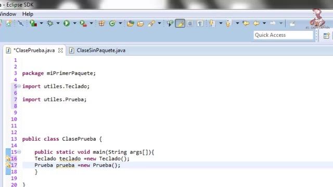Open the Debug configurations dropdown arrow
Viewport: 333px width, 187px height.
tap(58, 23)
